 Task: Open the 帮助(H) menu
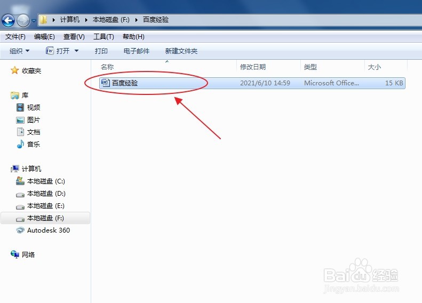[x=133, y=37]
